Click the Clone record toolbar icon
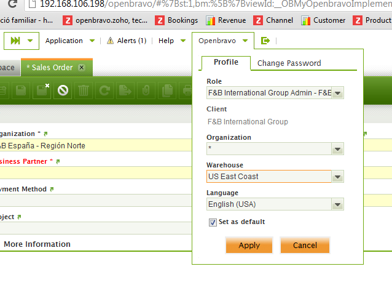Viewport: 392px width, 293px height. (x=167, y=90)
